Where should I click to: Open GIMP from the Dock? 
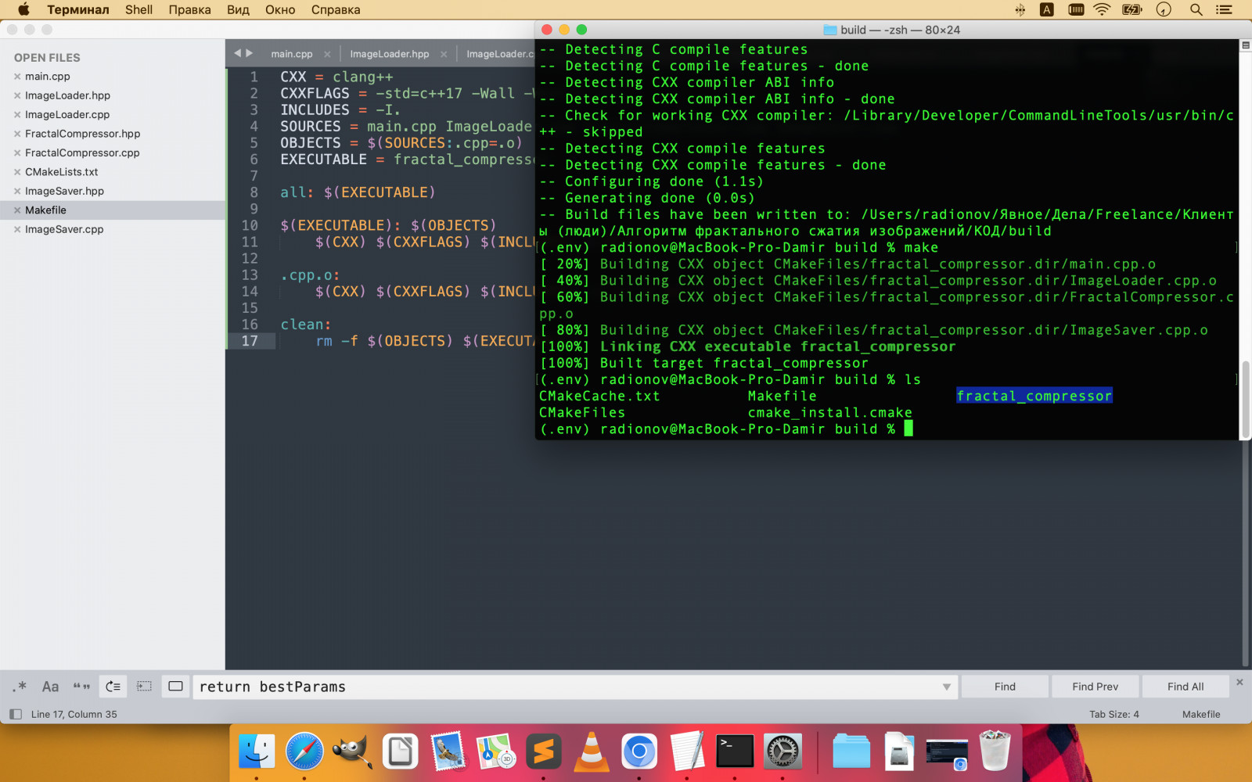point(352,752)
